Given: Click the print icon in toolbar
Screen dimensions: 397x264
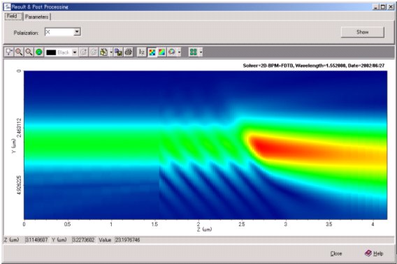Looking at the screenshot, I should click(x=129, y=52).
